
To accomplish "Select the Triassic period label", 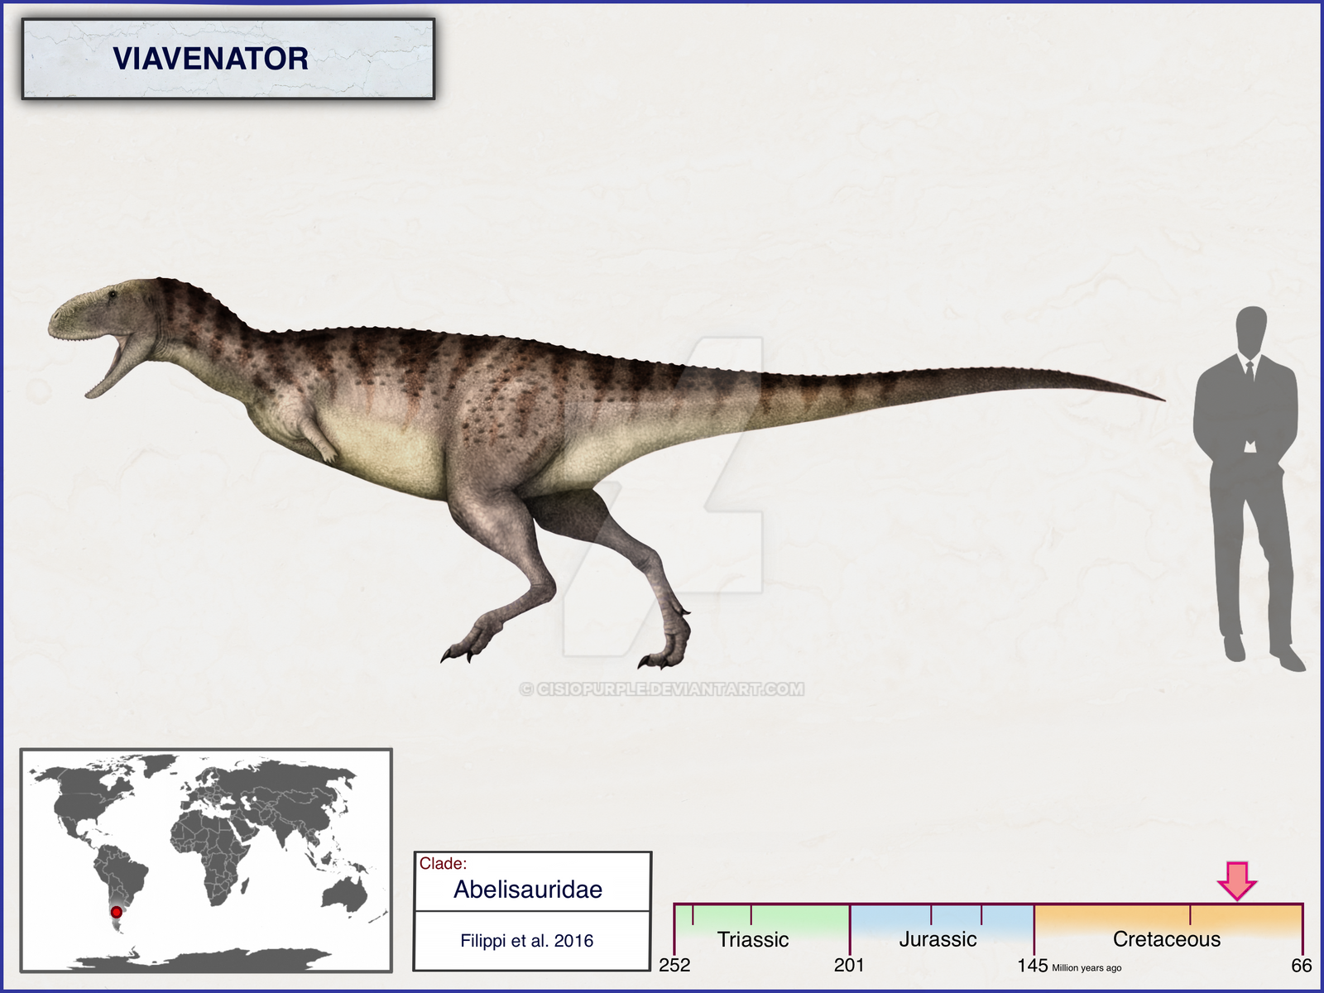I will coord(753,939).
